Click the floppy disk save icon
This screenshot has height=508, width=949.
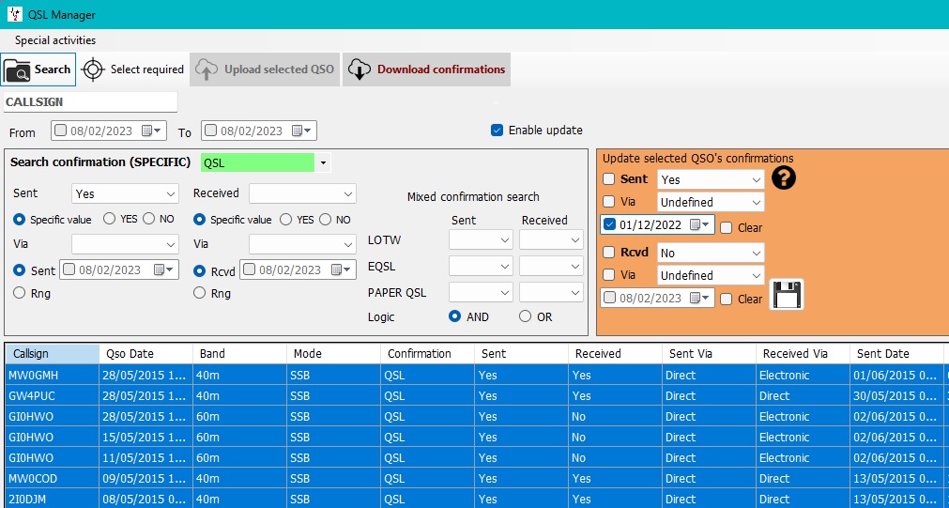pyautogui.click(x=787, y=295)
